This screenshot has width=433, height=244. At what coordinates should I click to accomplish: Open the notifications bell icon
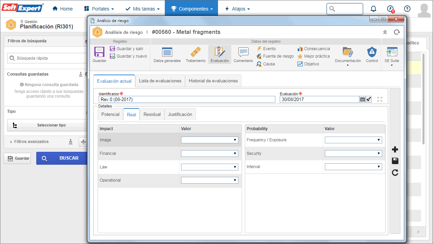373,9
